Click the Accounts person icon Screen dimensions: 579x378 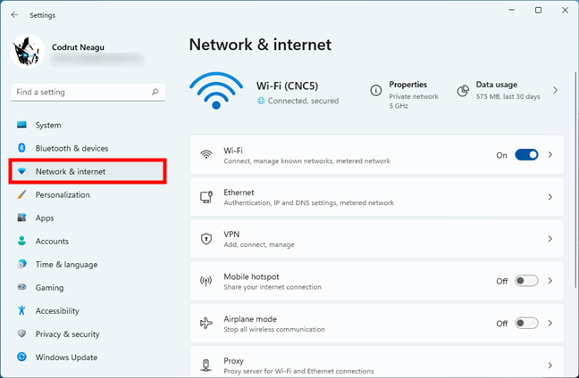pyautogui.click(x=21, y=241)
